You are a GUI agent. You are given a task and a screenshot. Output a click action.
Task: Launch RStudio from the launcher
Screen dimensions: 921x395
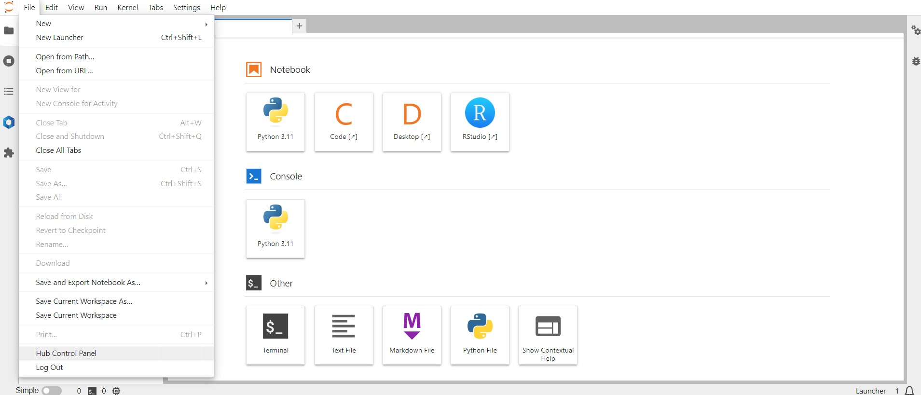point(480,122)
